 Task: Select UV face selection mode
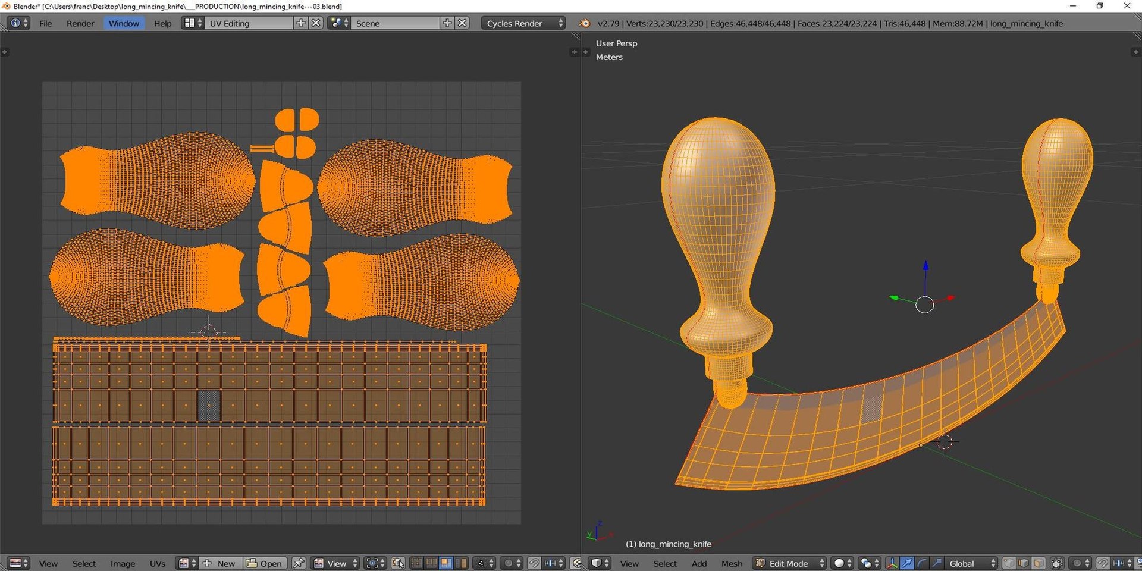445,563
